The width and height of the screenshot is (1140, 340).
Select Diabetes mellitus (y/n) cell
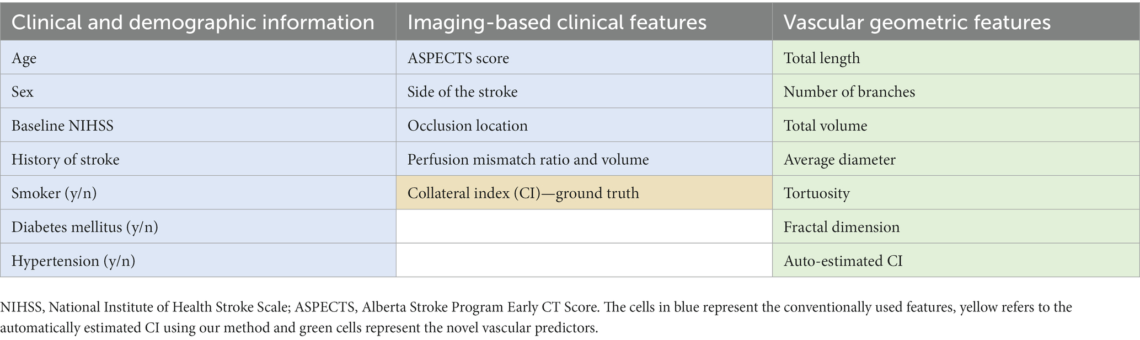click(x=198, y=226)
